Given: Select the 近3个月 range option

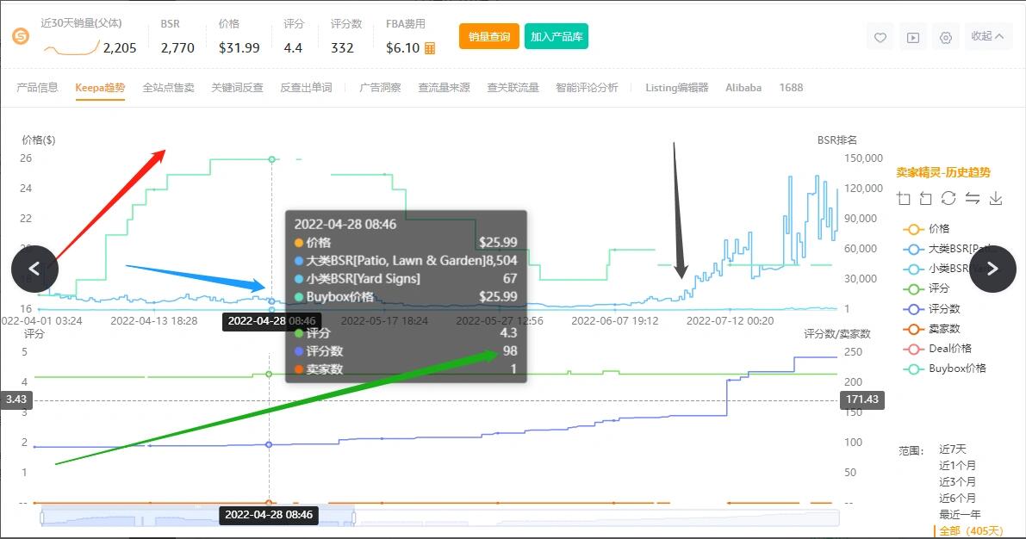Looking at the screenshot, I should pos(957,482).
